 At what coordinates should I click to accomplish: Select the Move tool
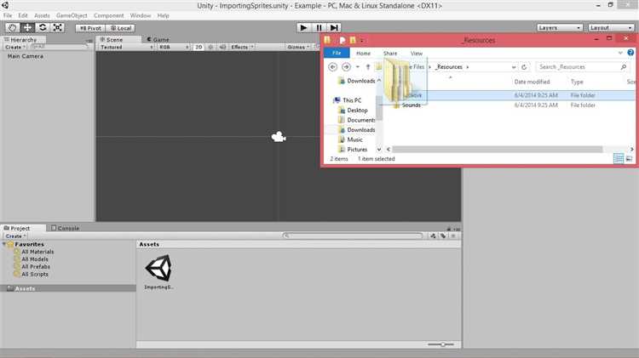[x=27, y=28]
